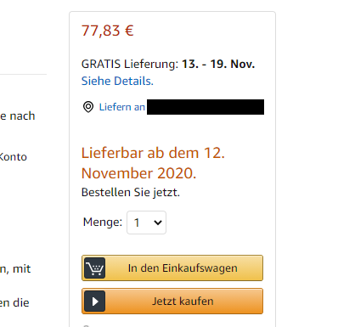Click the Menge label
The image size is (338, 327).
coord(103,222)
